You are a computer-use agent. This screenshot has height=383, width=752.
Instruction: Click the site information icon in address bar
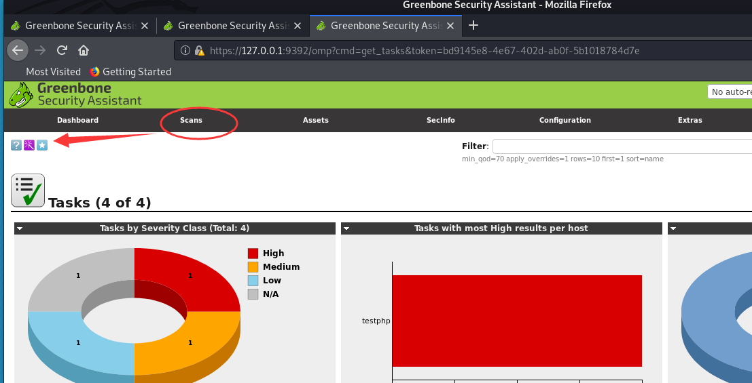(x=185, y=50)
